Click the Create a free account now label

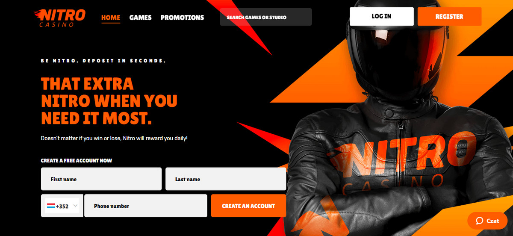pyautogui.click(x=77, y=161)
